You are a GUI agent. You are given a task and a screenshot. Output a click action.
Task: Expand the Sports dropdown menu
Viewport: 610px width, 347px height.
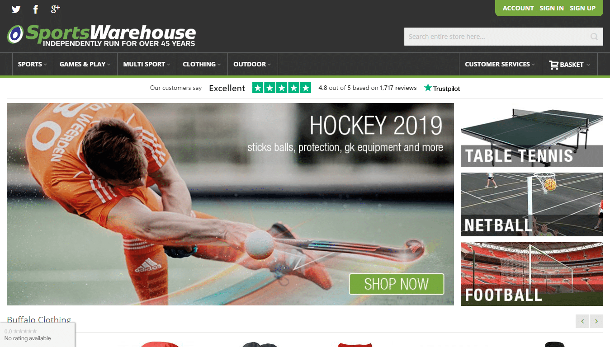point(33,64)
